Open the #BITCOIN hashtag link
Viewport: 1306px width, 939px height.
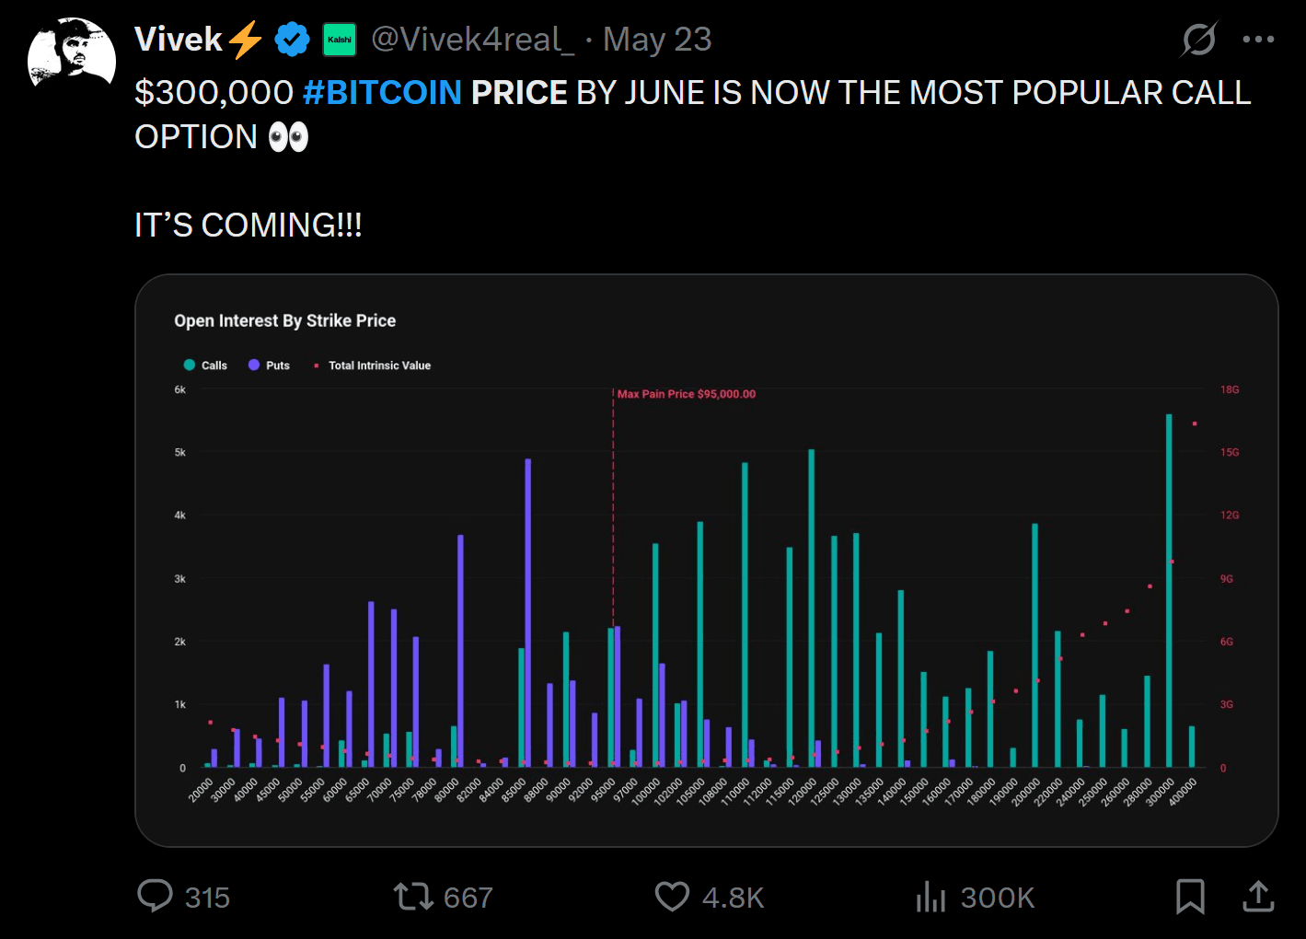tap(382, 93)
